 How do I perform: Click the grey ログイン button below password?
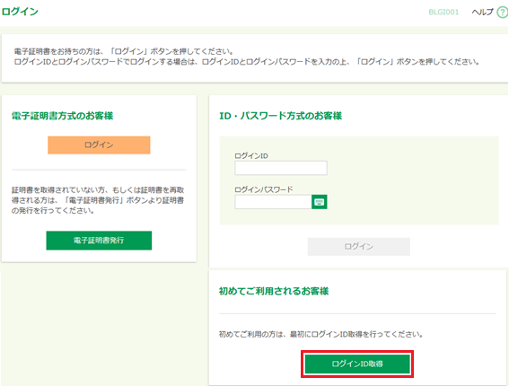[x=359, y=246]
